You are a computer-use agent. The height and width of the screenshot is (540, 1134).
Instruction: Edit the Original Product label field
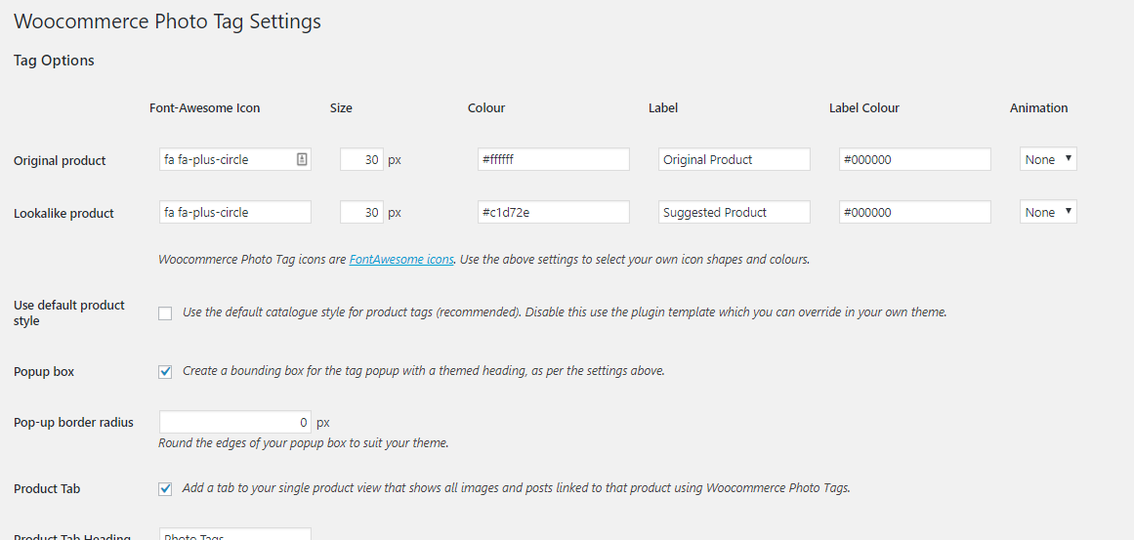click(735, 160)
